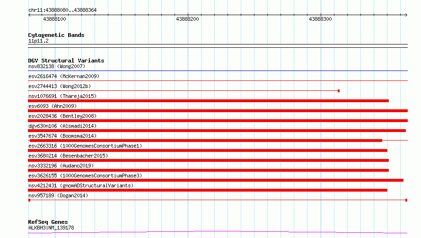421x238 pixels.
Task: Click the red bar for esv6093
Action: click(x=218, y=111)
